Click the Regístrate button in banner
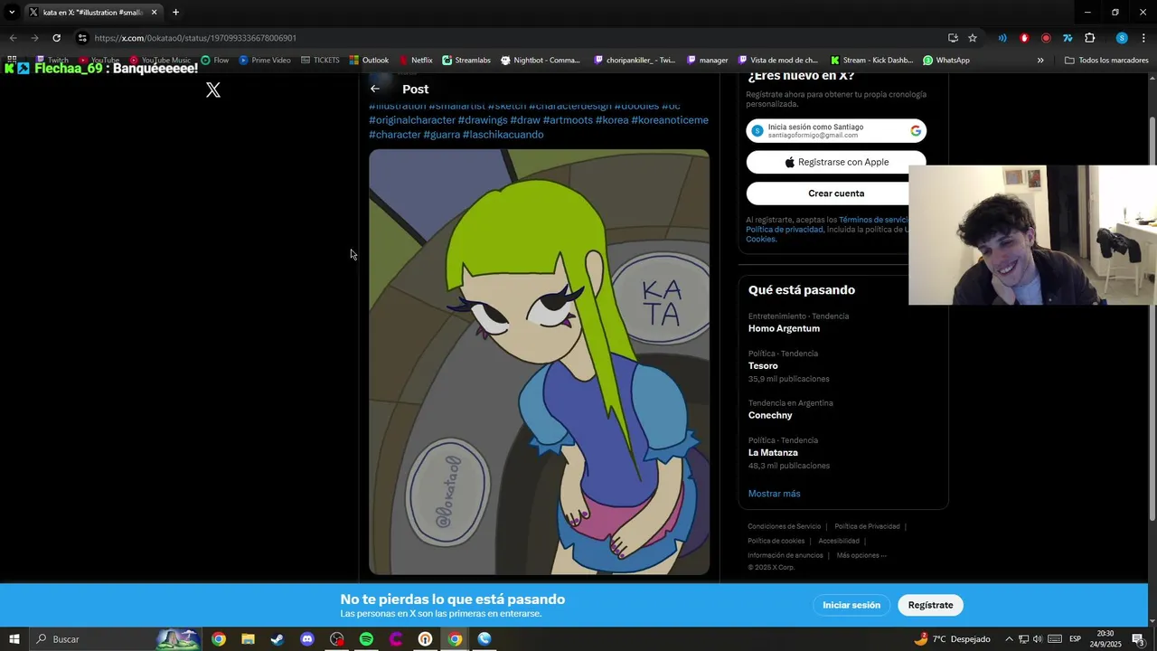 point(930,605)
